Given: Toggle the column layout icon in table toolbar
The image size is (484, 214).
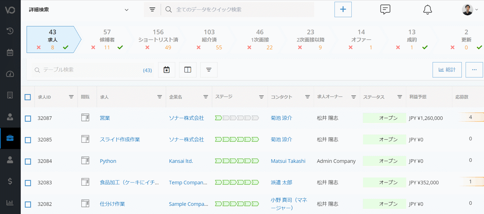Looking at the screenshot, I should coord(187,70).
